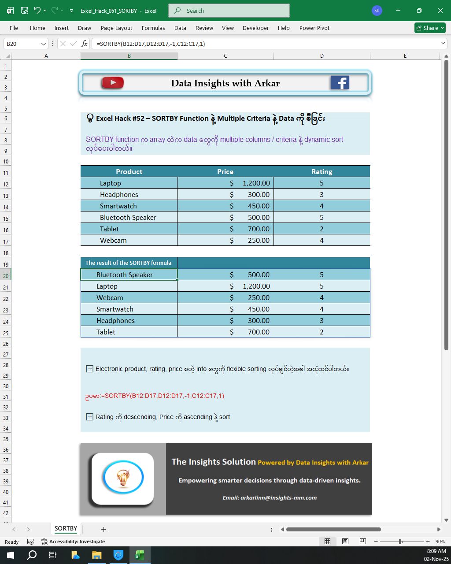The height and width of the screenshot is (564, 451).
Task: Switch to Page Break Preview view
Action: click(363, 542)
